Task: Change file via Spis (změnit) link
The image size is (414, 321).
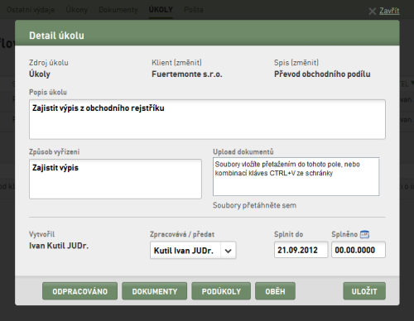Action: [296, 63]
